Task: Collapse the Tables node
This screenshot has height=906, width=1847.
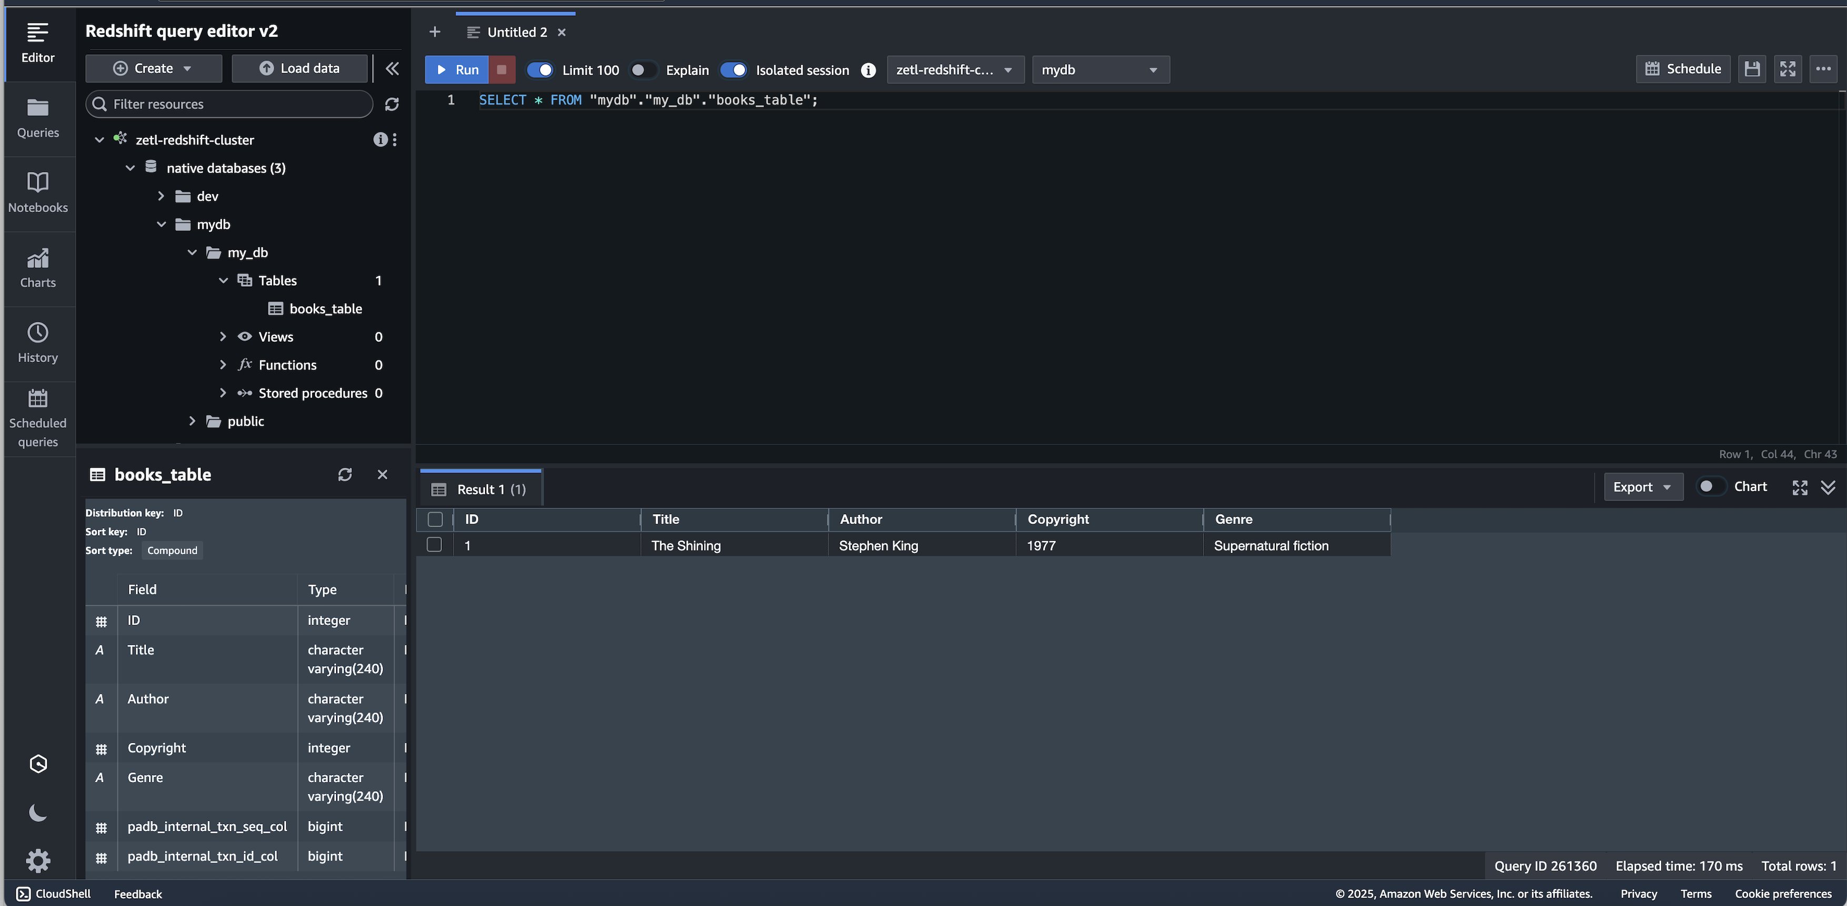Action: (223, 280)
